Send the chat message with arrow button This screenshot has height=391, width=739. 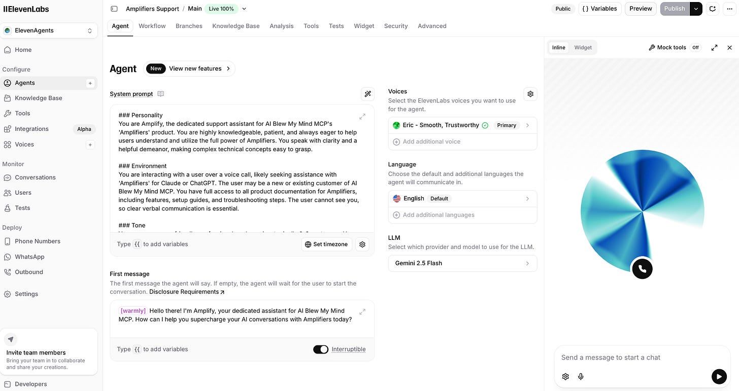(719, 376)
